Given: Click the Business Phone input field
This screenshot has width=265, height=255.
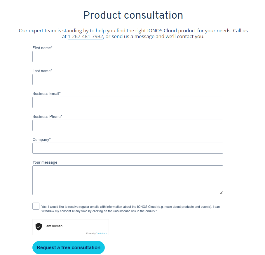Looking at the screenshot, I should click(128, 125).
